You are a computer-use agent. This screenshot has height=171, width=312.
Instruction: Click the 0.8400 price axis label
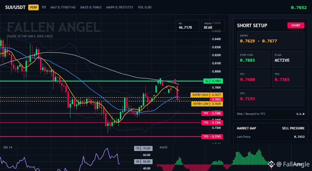(216, 39)
